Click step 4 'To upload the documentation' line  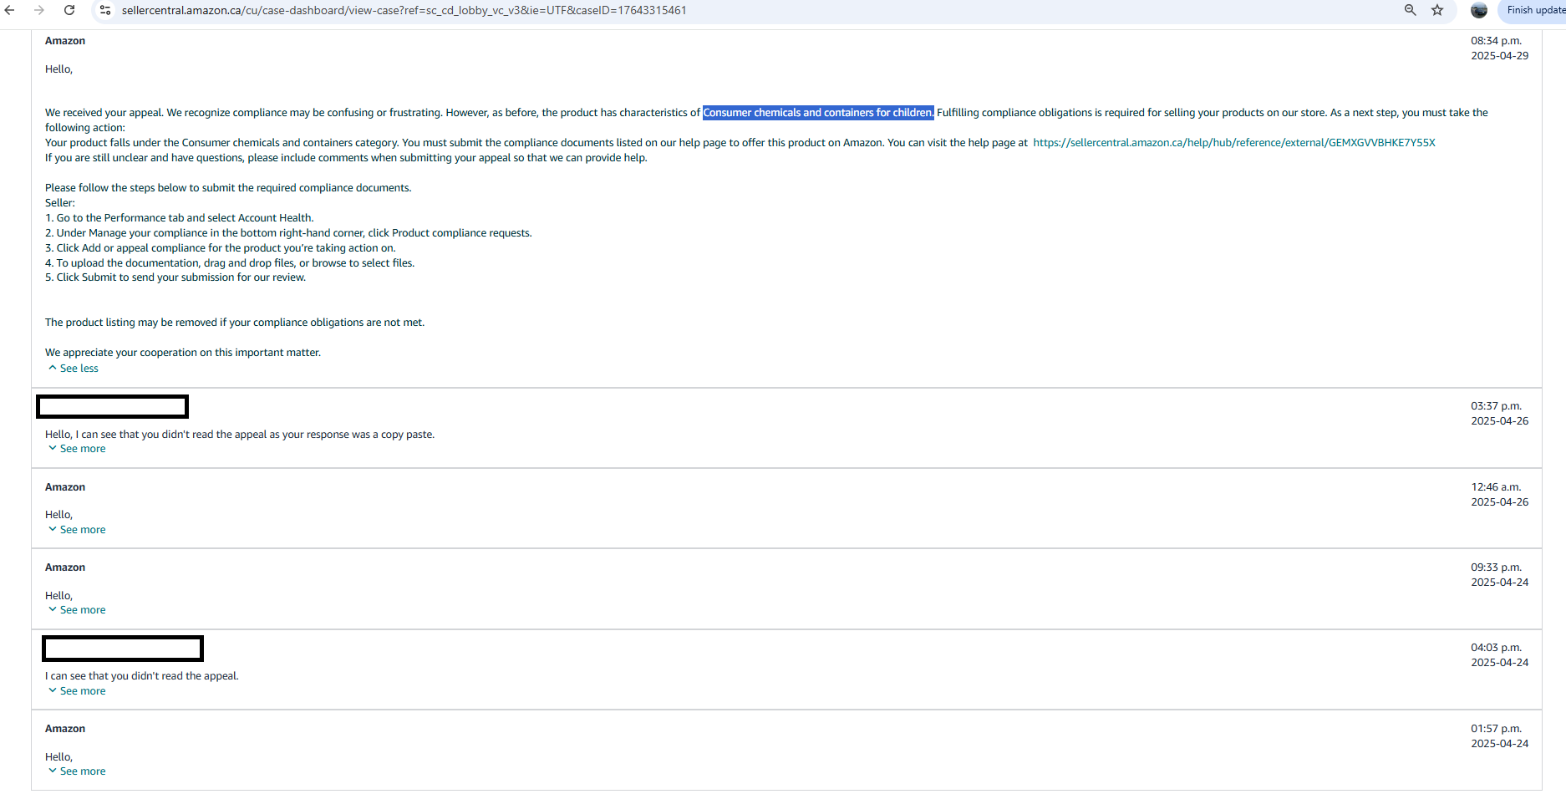pos(230,263)
